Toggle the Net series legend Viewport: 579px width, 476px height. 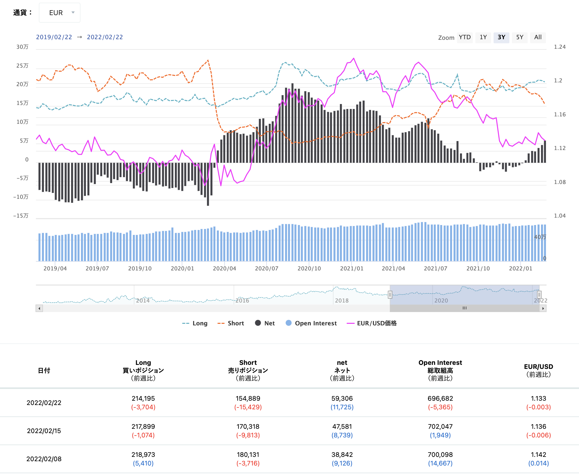[265, 323]
